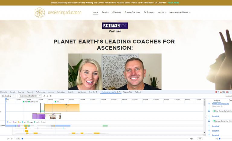Click the First Contentful Paint insight
The height and width of the screenshot is (141, 232).
[x=222, y=111]
